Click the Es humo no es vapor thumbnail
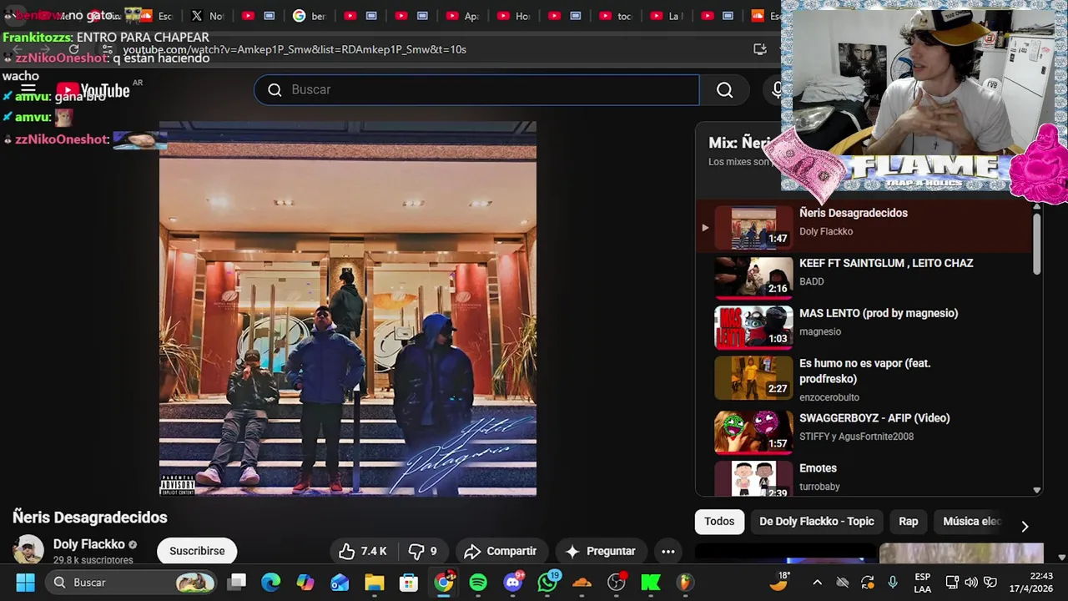Screen dimensions: 1068x601 click(753, 378)
